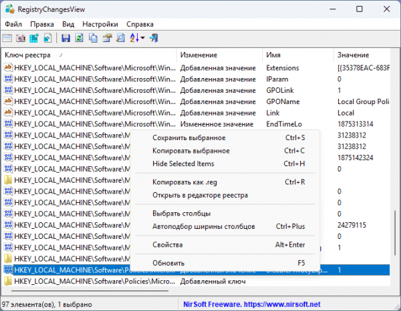Image resolution: width=401 pixels, height=311 pixels.
Task: Click the cyan grid toolbar icon
Action: [x=34, y=38]
